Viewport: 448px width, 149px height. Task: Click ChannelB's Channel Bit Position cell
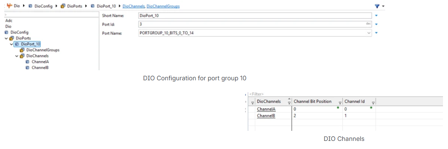pyautogui.click(x=317, y=116)
